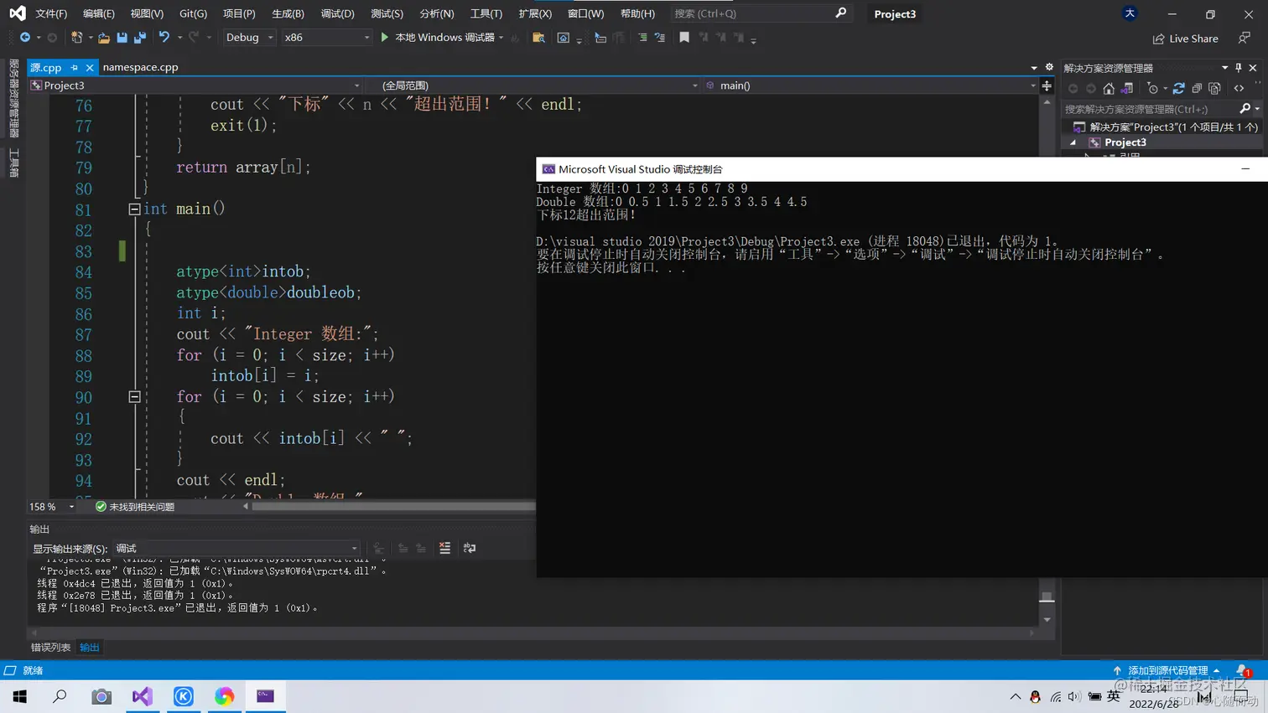This screenshot has height=713, width=1268.
Task: Click the navigate backward arrow in toolbar
Action: tap(25, 38)
